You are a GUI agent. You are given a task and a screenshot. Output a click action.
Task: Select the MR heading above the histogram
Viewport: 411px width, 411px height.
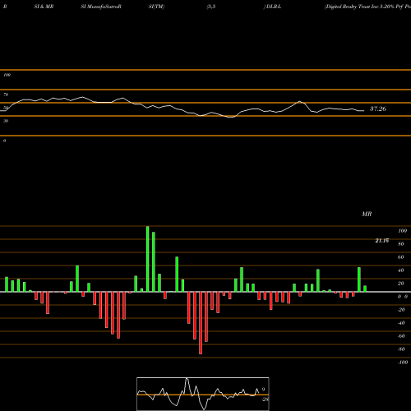click(367, 214)
